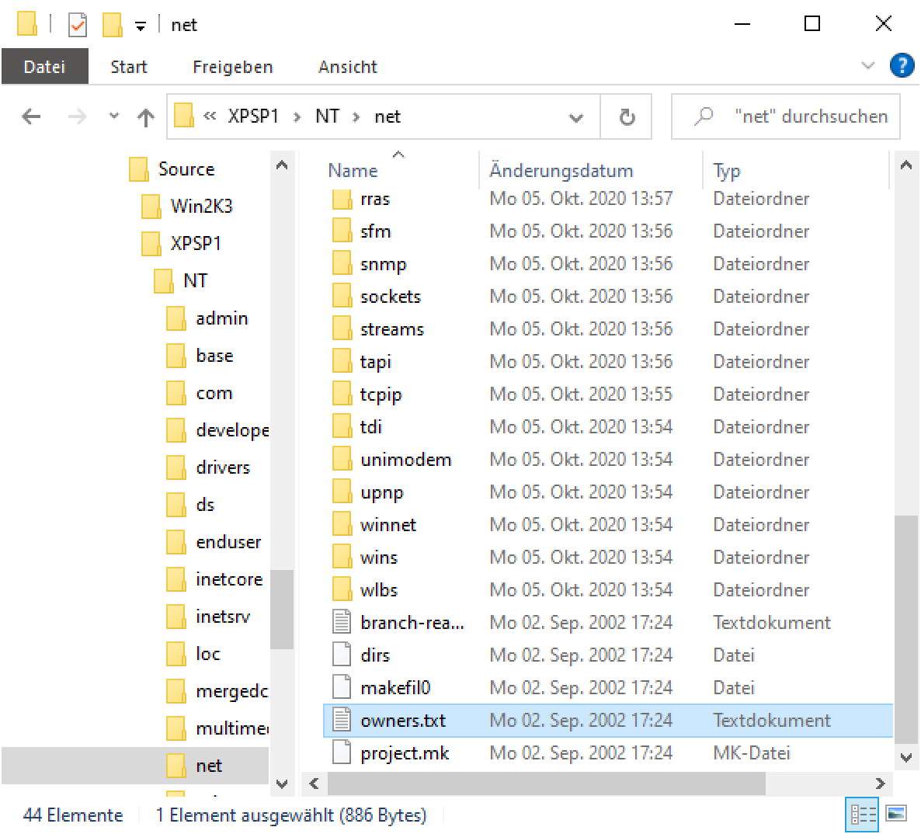The image size is (921, 834).
Task: Click the tdi folder icon
Action: tap(342, 426)
